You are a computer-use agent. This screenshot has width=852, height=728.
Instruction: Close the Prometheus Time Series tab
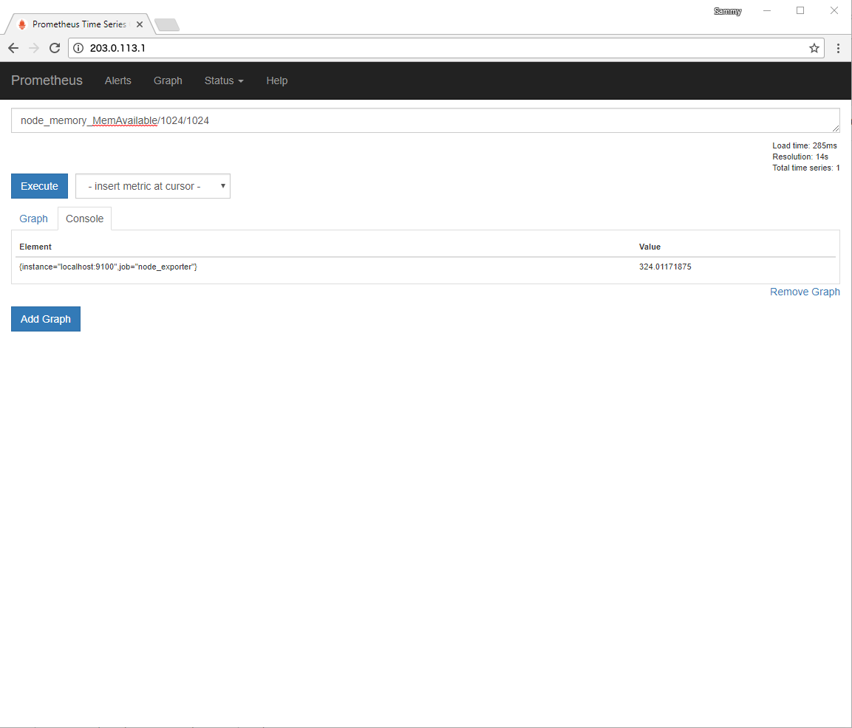click(x=140, y=24)
